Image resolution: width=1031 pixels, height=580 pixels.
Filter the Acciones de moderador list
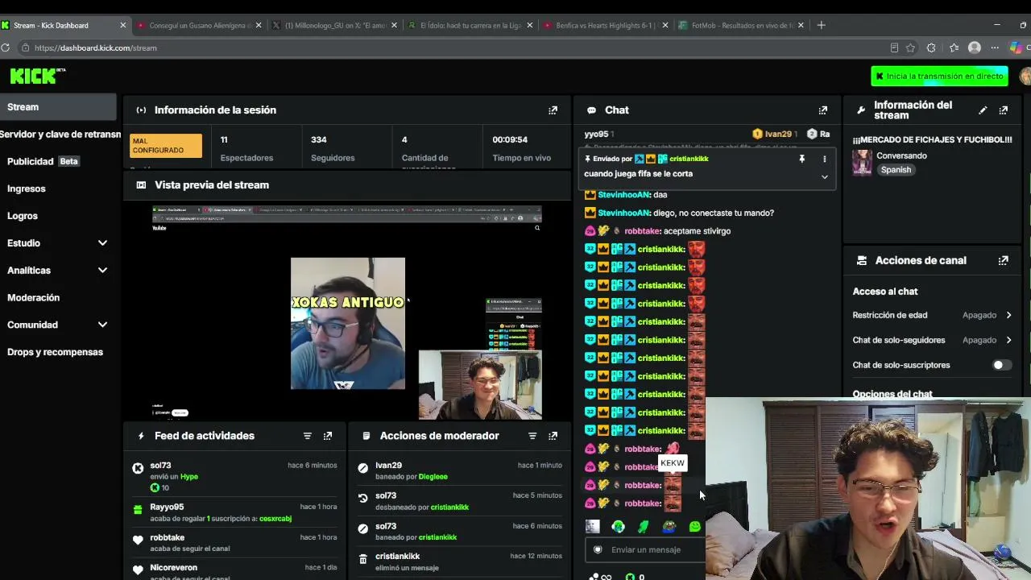pos(532,436)
